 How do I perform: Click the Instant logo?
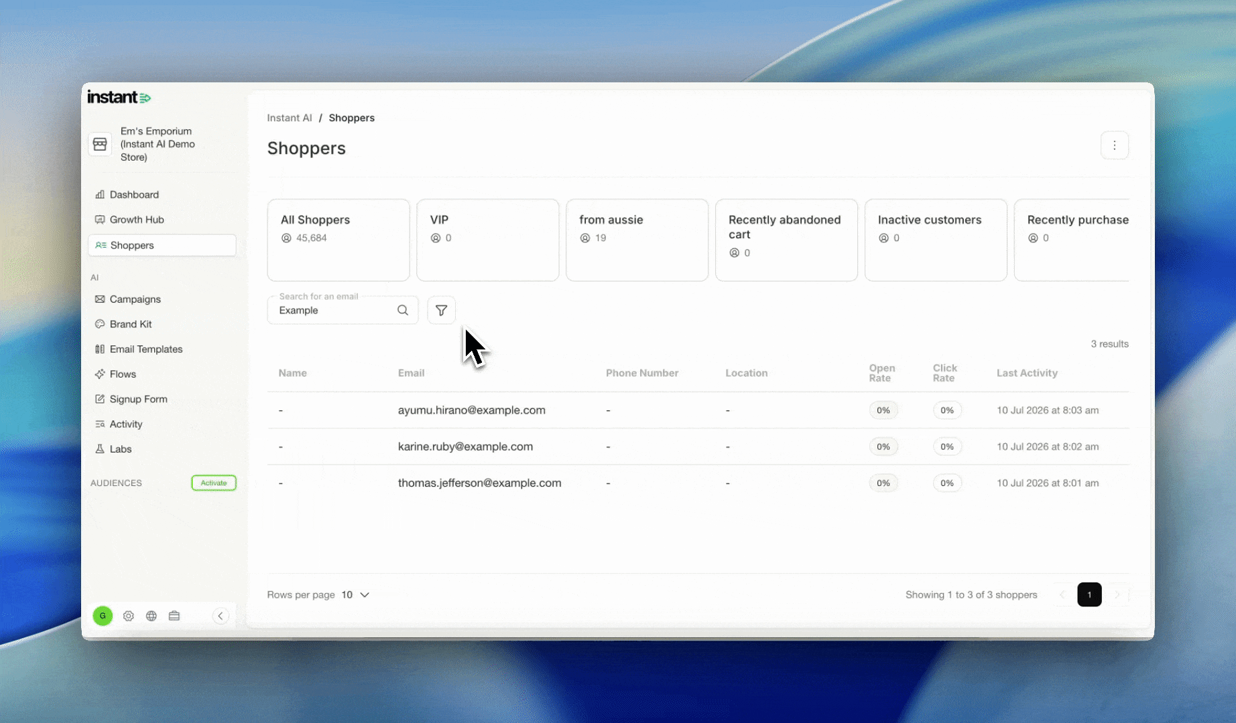tap(119, 98)
